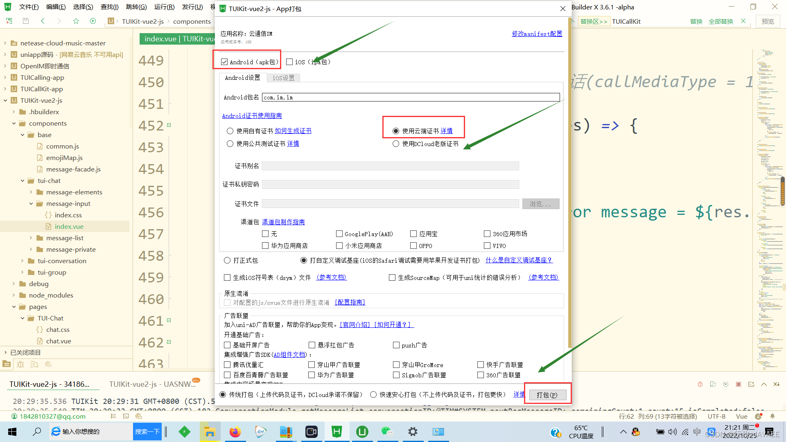
Task: Click the status bar outline list icon
Action: pyautogui.click(x=113, y=416)
